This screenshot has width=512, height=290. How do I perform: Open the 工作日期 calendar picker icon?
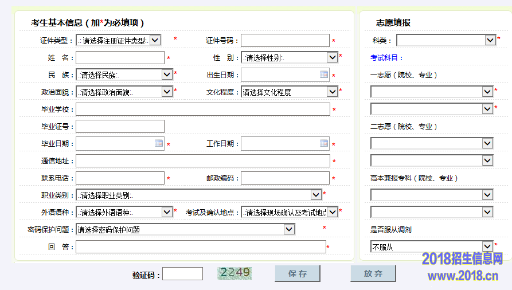324,143
